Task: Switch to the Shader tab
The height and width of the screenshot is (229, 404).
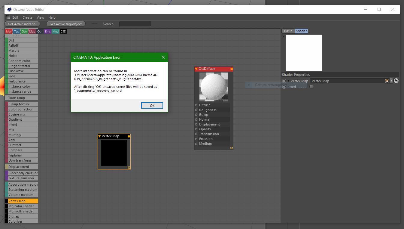Action: [301, 31]
